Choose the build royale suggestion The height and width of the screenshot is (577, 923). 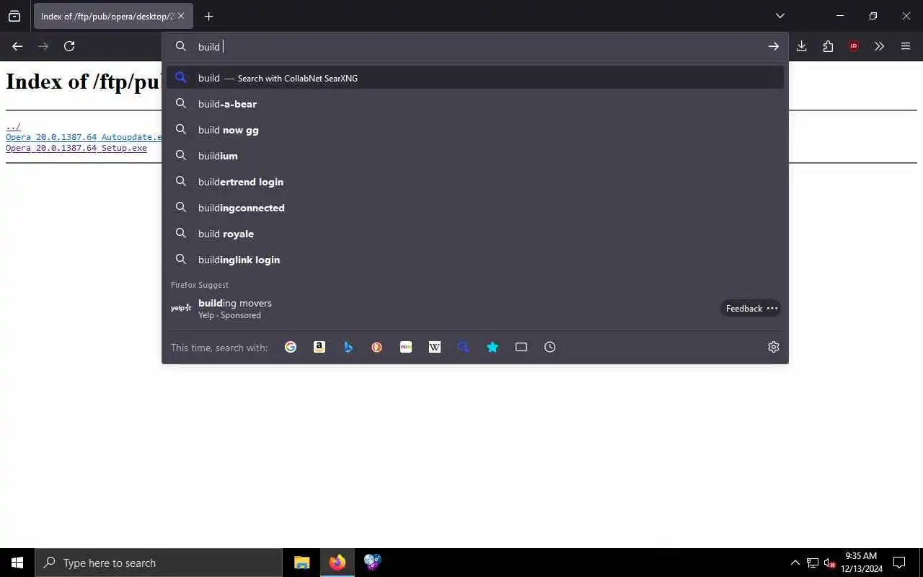[x=475, y=234]
